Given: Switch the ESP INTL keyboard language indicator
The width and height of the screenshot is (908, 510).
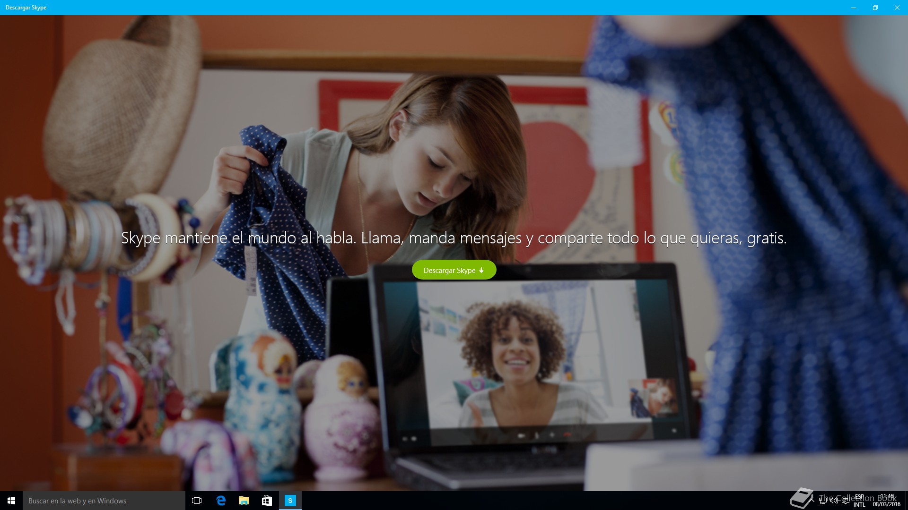Looking at the screenshot, I should 859,501.
